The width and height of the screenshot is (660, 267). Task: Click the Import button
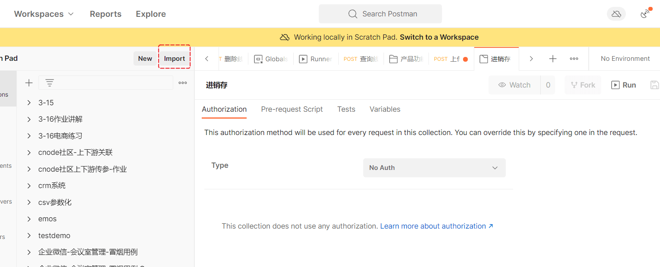(x=175, y=59)
